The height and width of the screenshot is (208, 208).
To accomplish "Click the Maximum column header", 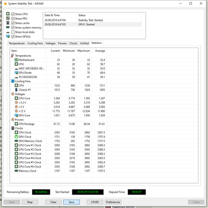I will pyautogui.click(x=84, y=50).
